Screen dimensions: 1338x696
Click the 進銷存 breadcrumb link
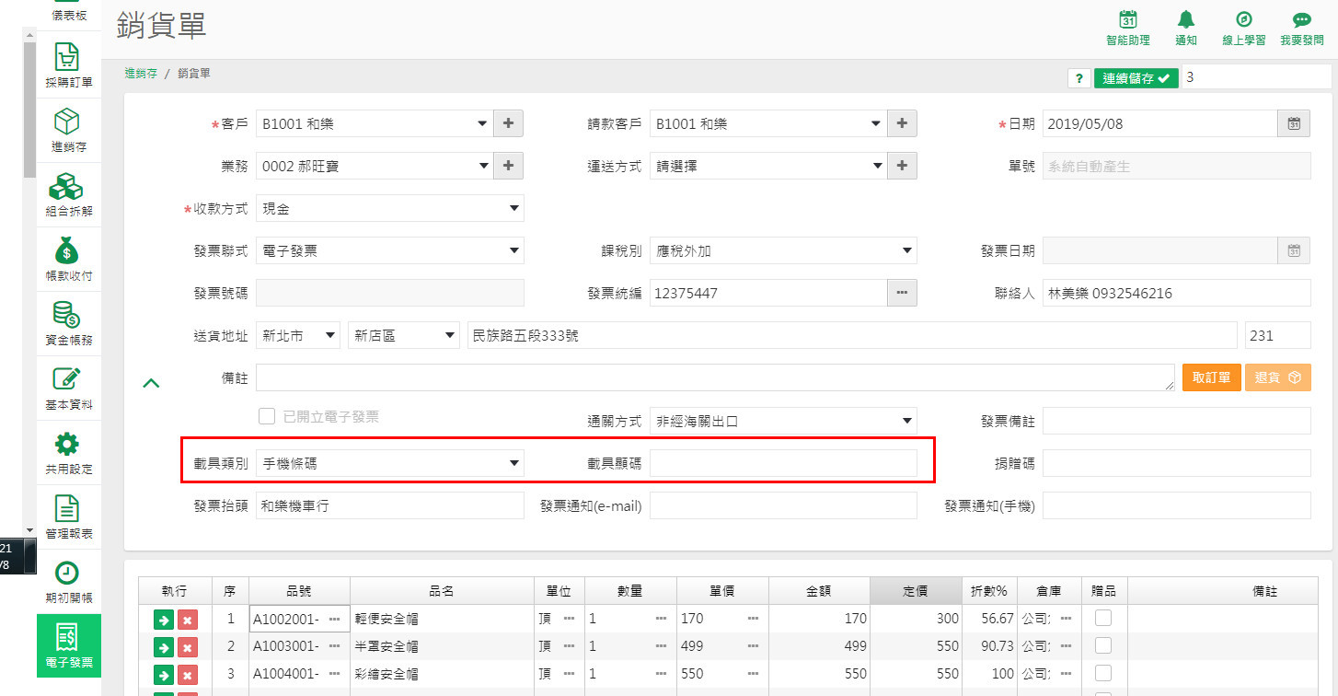tap(141, 74)
